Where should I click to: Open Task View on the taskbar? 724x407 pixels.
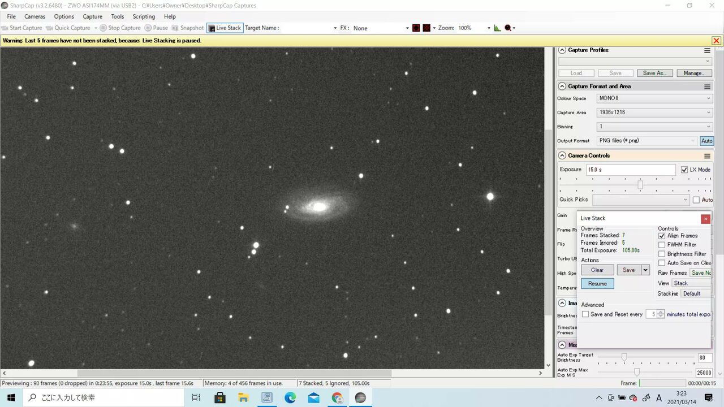tap(196, 398)
